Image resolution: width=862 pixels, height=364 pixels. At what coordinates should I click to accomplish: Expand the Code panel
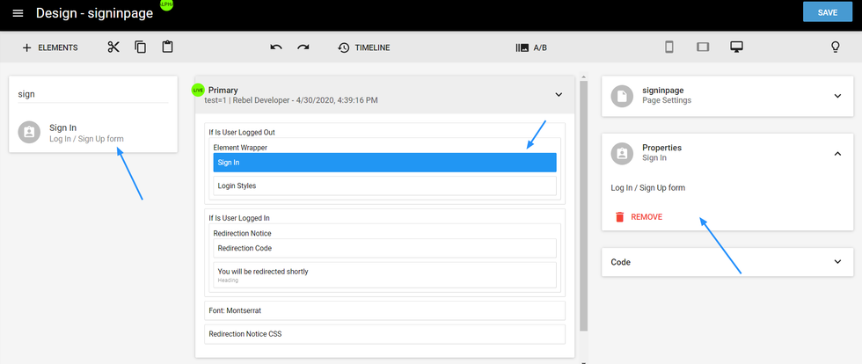tap(836, 262)
